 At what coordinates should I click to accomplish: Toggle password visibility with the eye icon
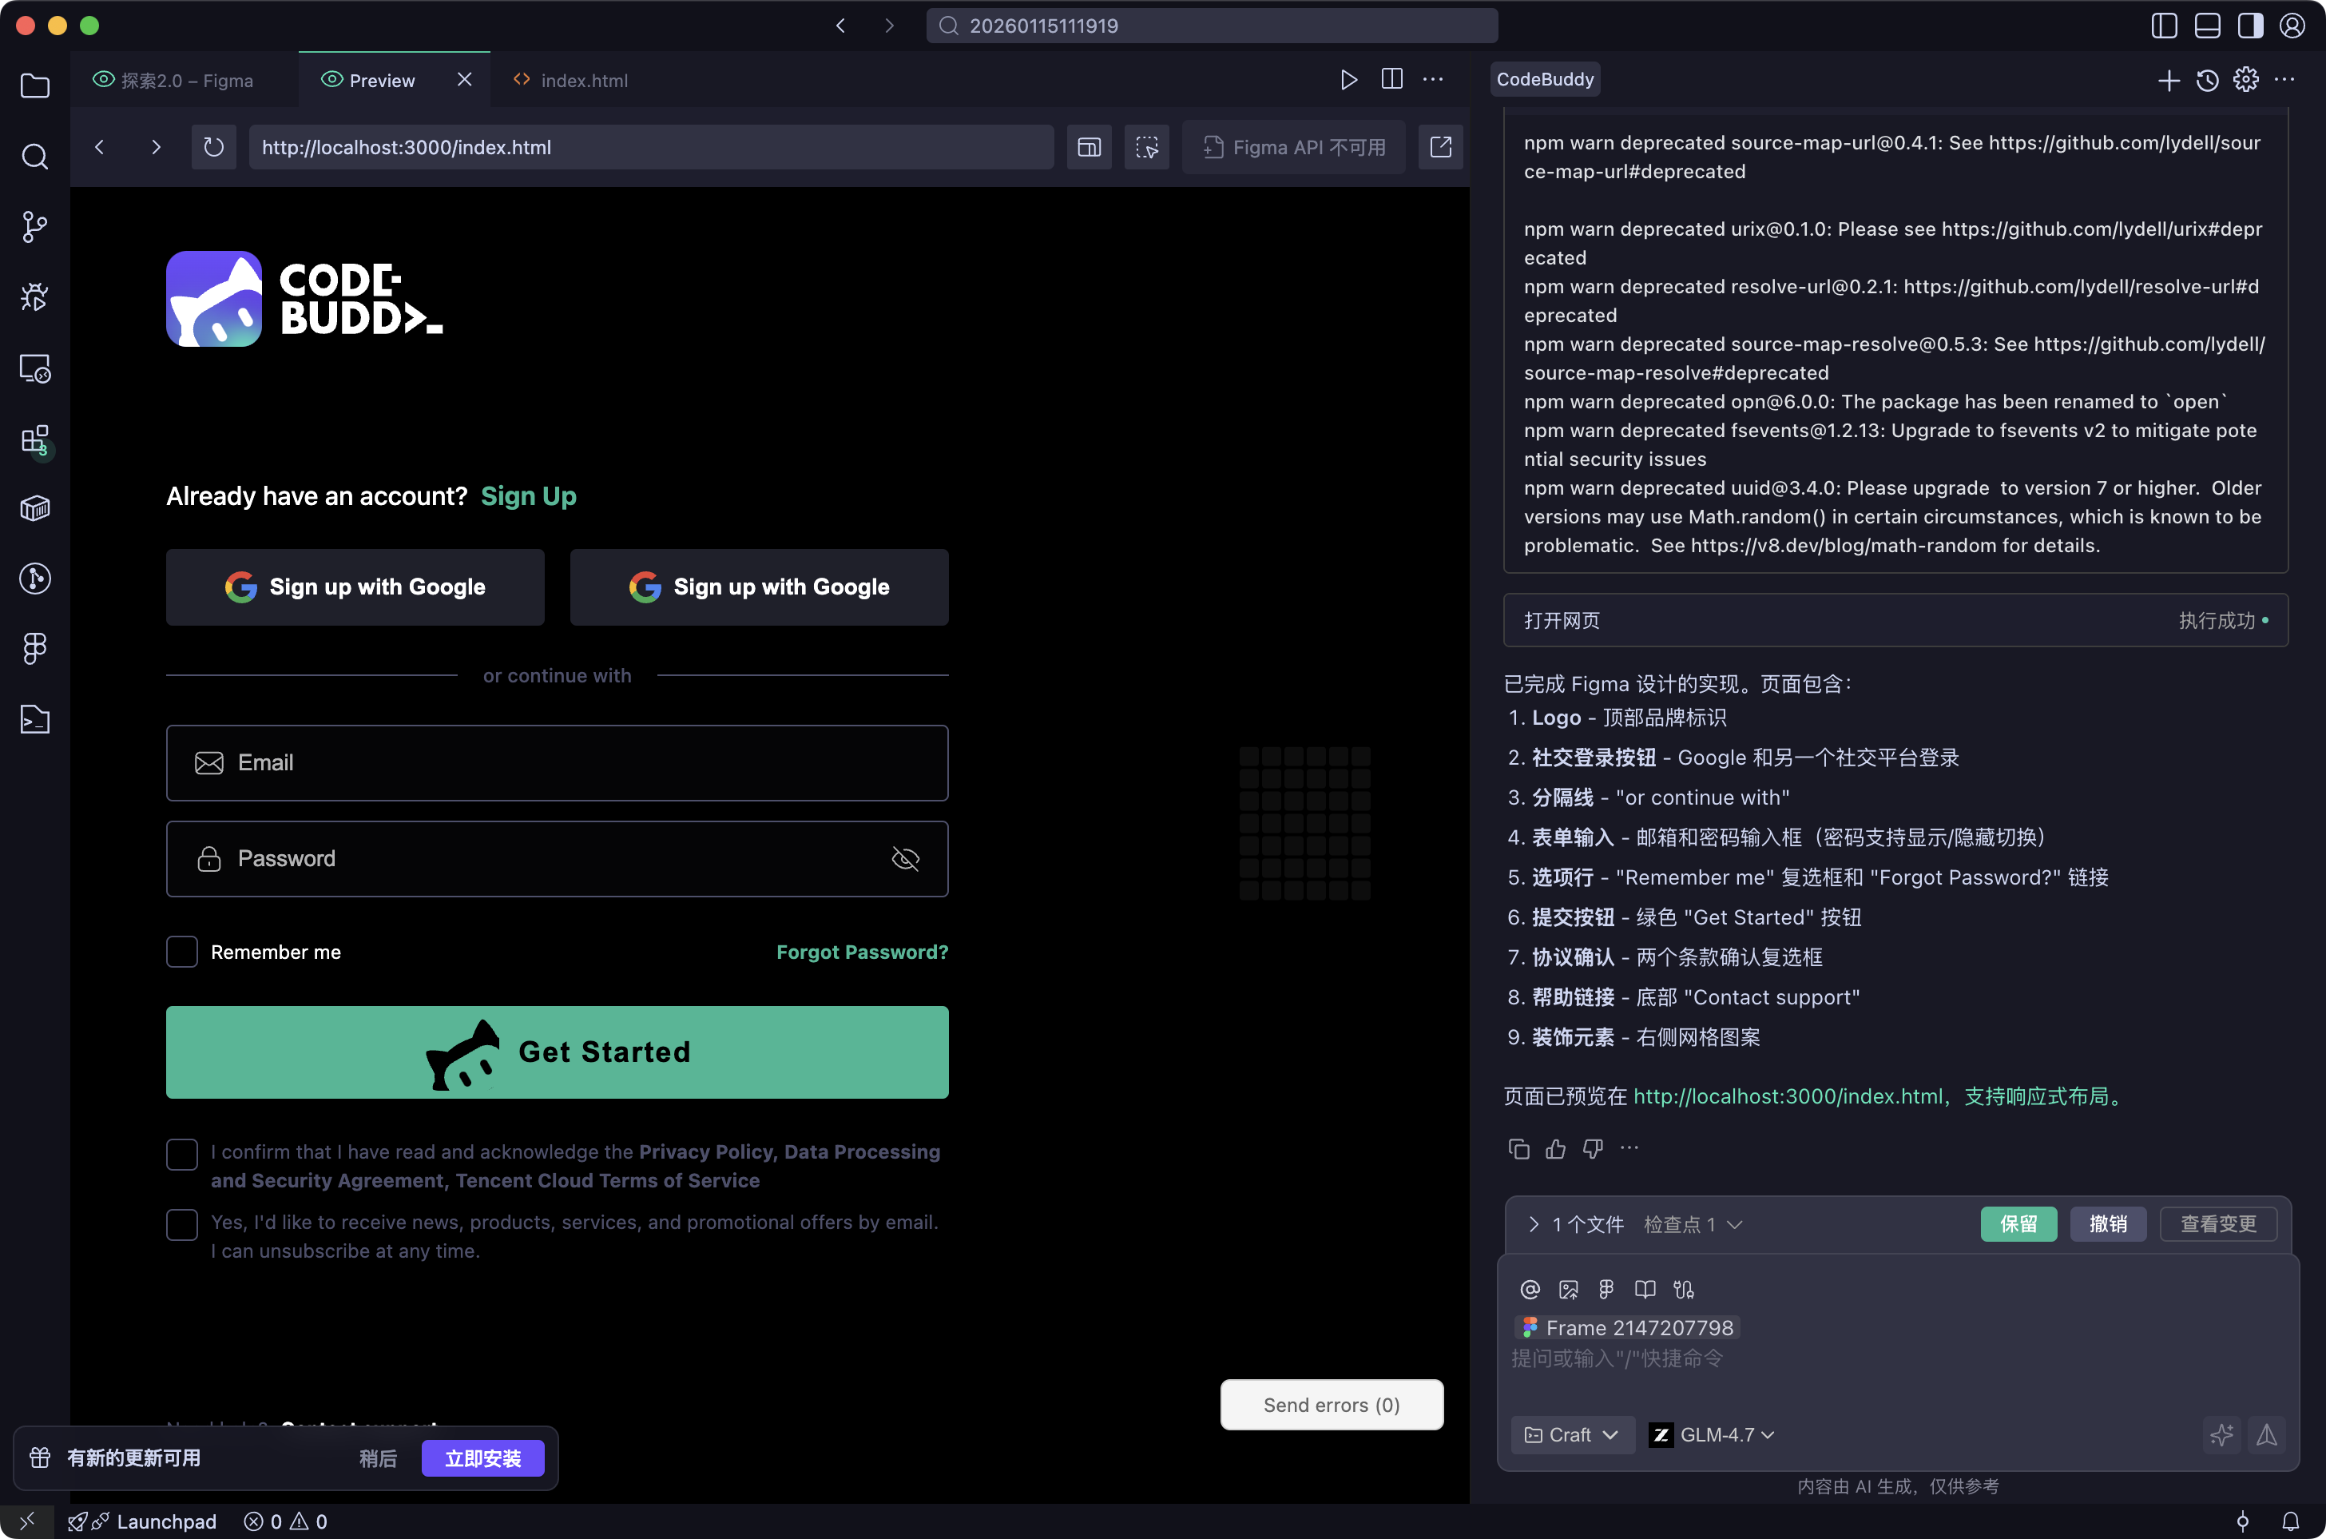tap(904, 858)
